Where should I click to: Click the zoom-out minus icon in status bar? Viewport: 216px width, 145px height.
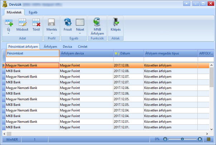165,139
